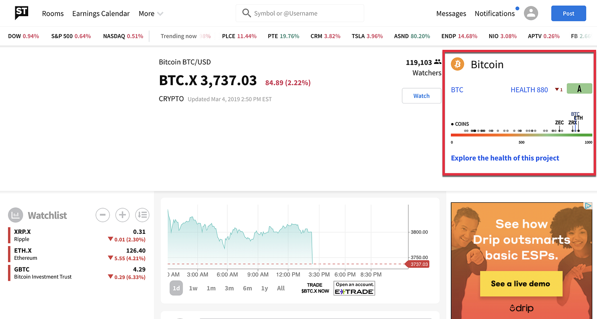Image resolution: width=597 pixels, height=319 pixels.
Task: Click the blue Post button
Action: (568, 13)
